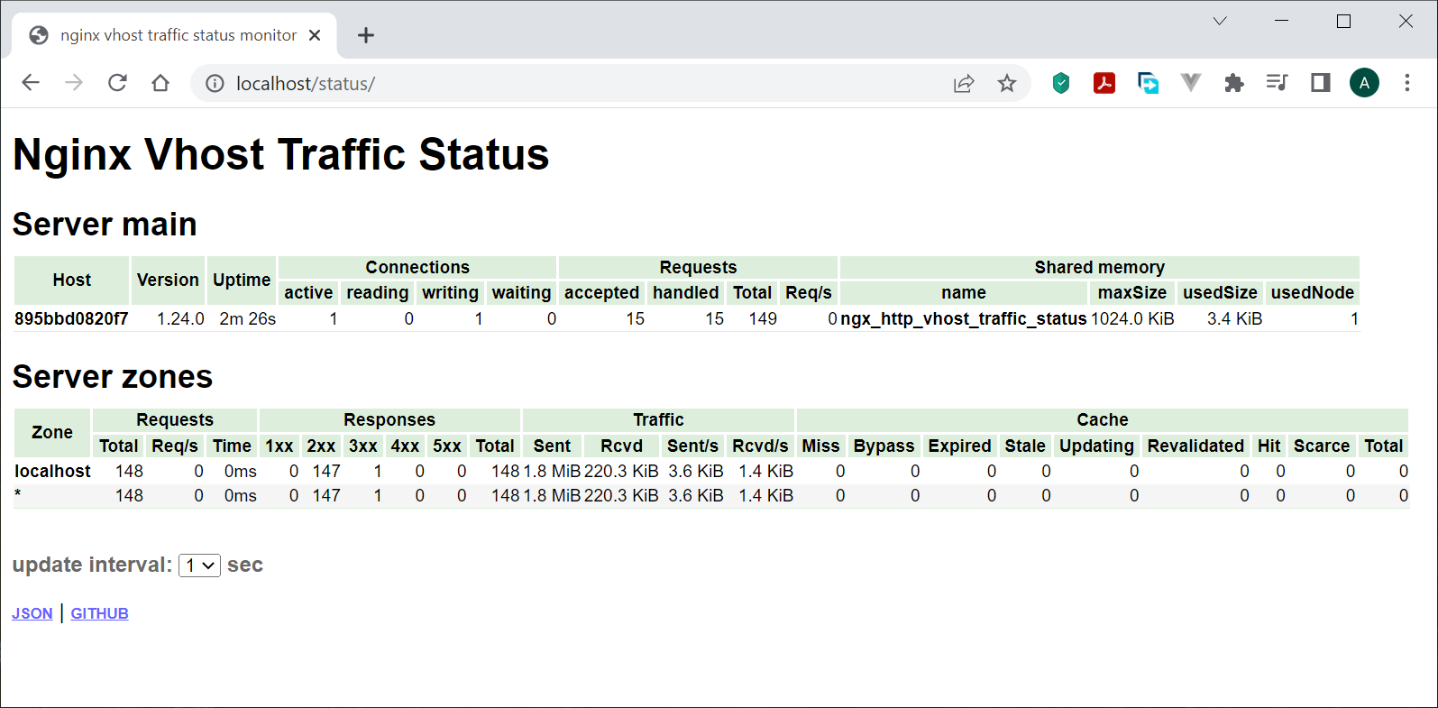Click the Requests Total value 149
This screenshot has height=708, width=1438.
763,318
